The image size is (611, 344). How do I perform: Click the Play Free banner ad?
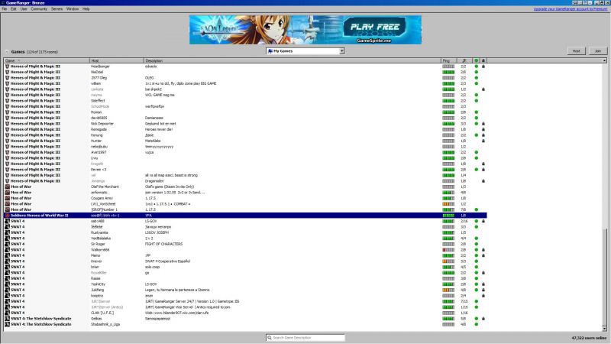[x=305, y=30]
